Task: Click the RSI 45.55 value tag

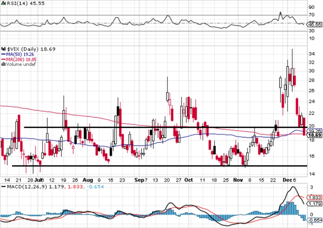Action: pyautogui.click(x=314, y=25)
